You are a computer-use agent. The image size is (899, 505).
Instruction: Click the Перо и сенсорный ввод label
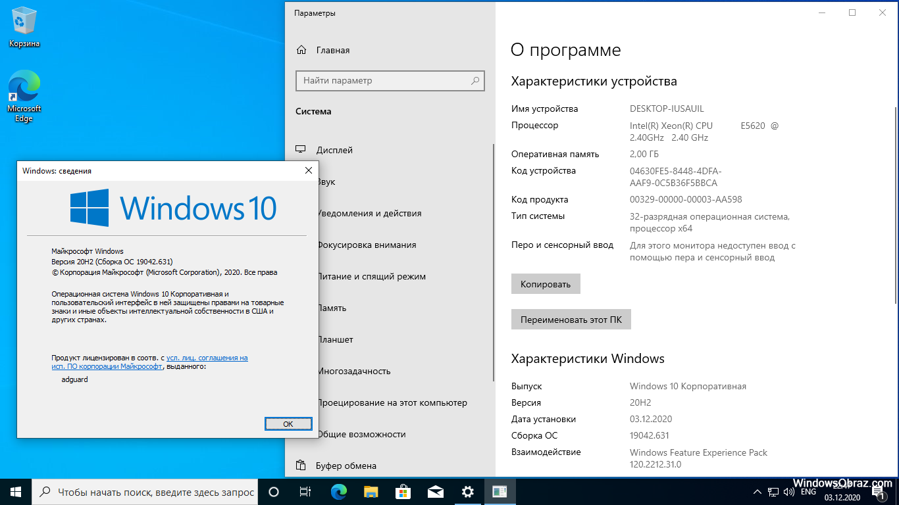point(562,245)
